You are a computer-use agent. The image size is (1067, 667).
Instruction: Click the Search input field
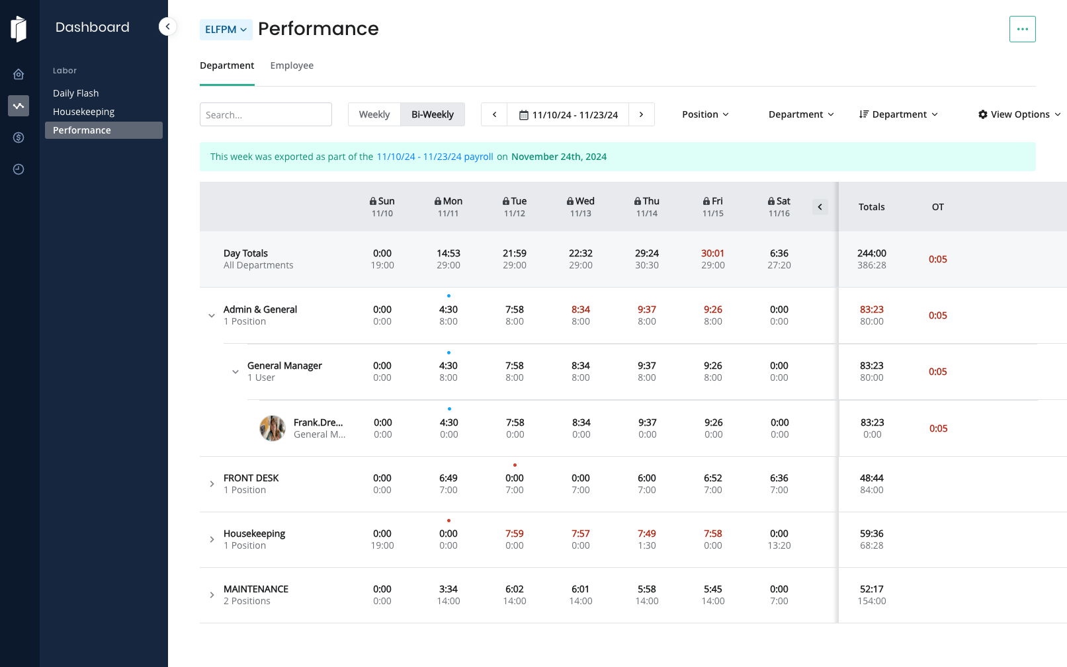point(265,114)
